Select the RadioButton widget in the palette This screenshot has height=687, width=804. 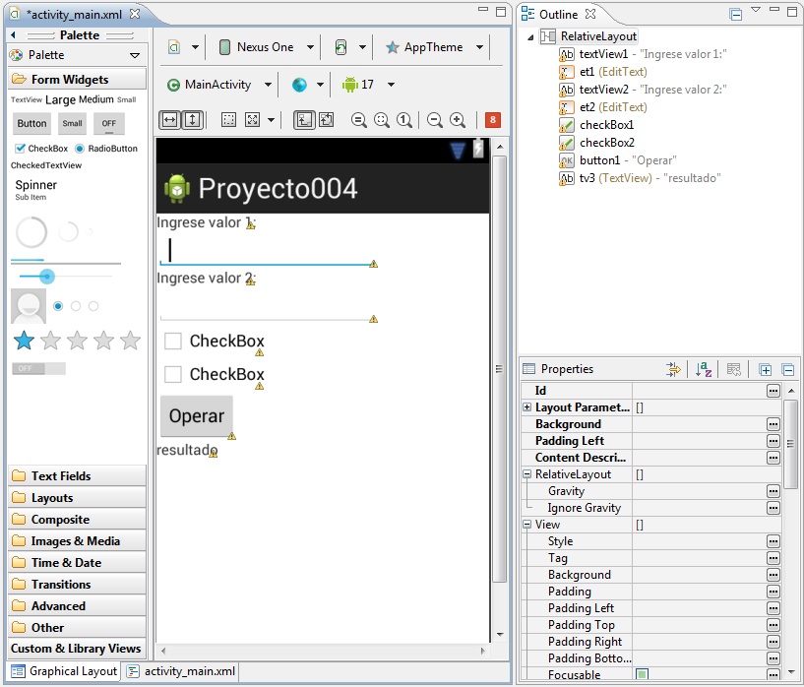coord(106,149)
